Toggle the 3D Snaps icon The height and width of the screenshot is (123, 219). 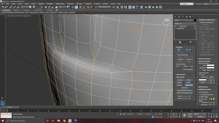pos(80,7)
